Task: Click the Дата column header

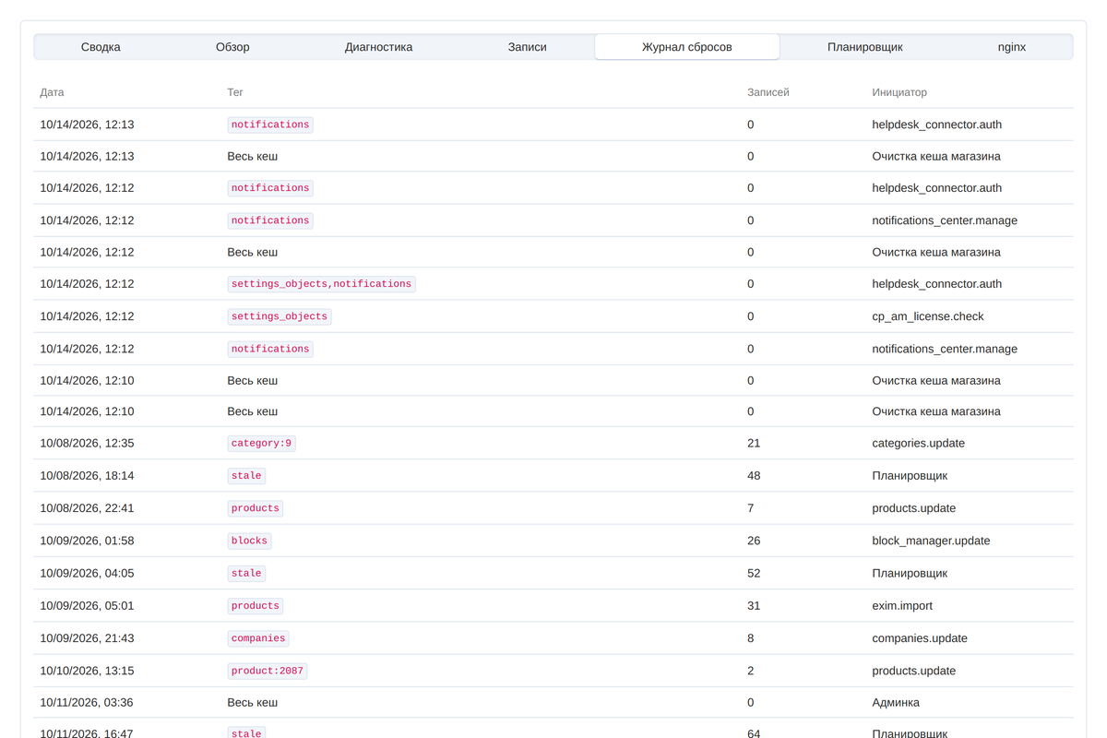Action: [x=53, y=92]
